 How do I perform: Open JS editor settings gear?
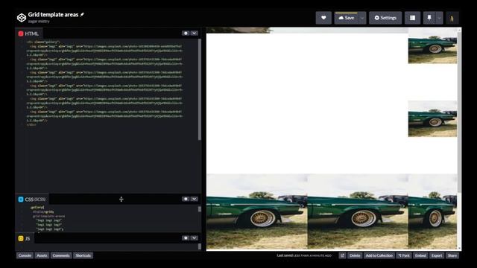point(186,238)
